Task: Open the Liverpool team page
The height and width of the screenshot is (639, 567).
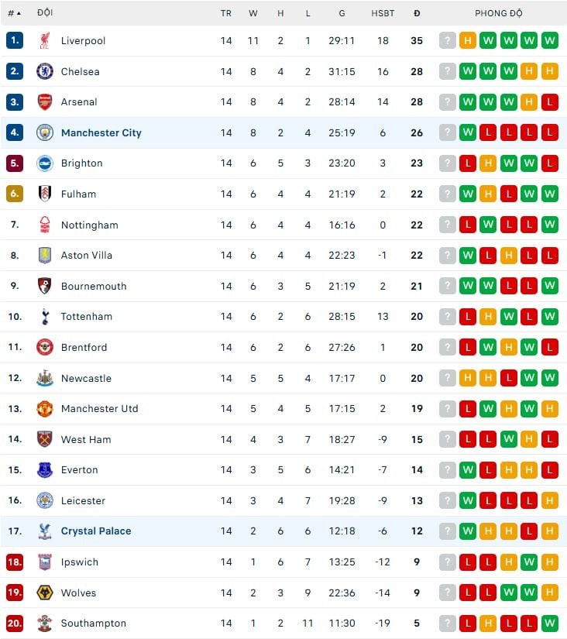Action: (x=83, y=40)
